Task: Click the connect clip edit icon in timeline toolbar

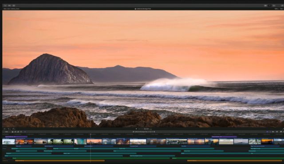Action: pyautogui.click(x=12, y=132)
